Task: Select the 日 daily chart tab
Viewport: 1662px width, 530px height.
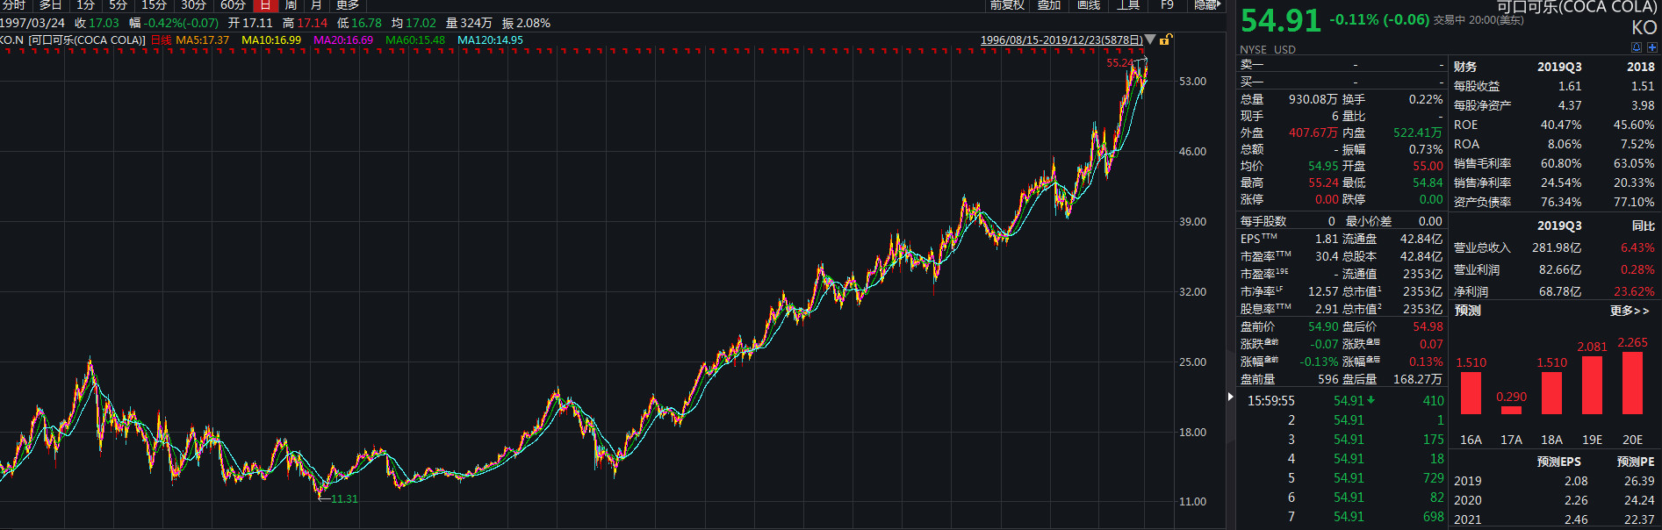Action: pos(265,4)
